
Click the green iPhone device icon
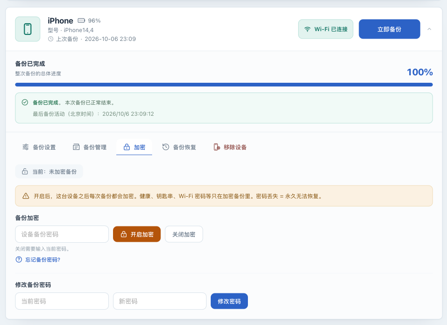coord(27,29)
